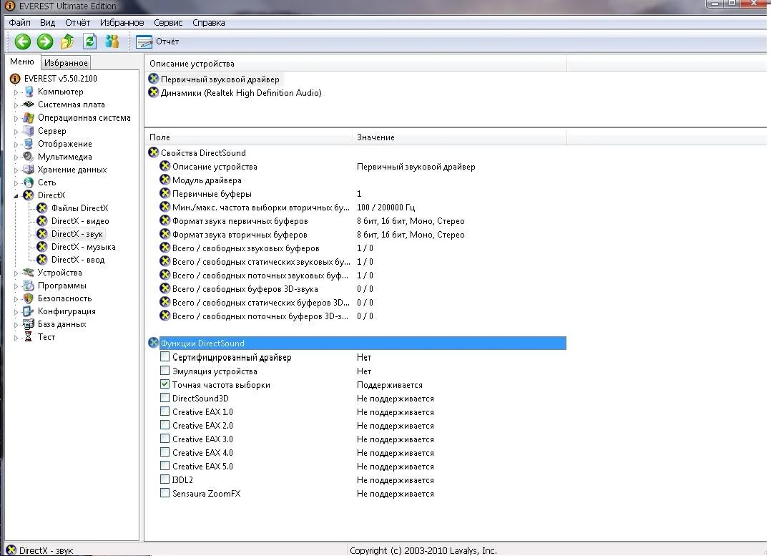Expand the Компьютер tree node
The height and width of the screenshot is (556, 771).
point(16,92)
